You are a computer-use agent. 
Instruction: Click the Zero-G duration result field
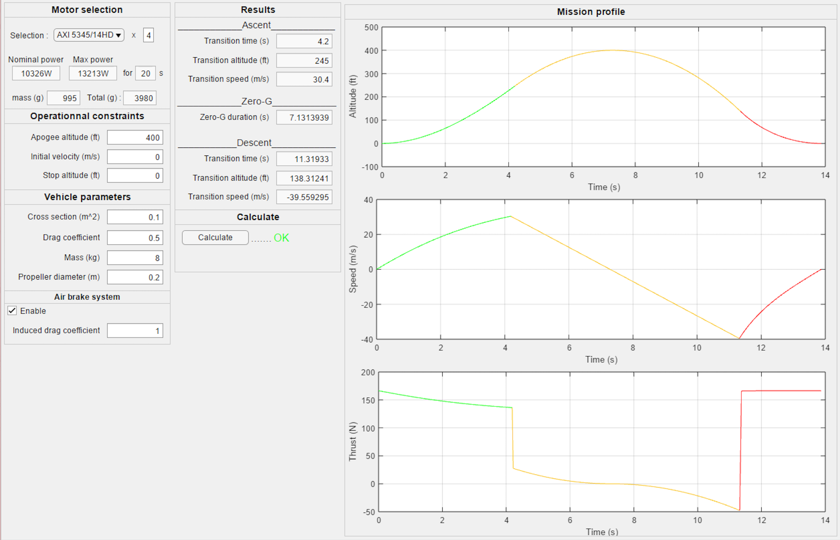pyautogui.click(x=304, y=118)
